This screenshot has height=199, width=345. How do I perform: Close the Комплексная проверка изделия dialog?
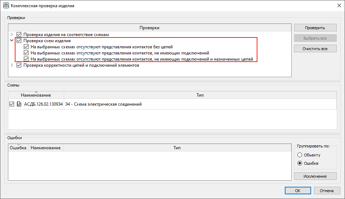339,5
